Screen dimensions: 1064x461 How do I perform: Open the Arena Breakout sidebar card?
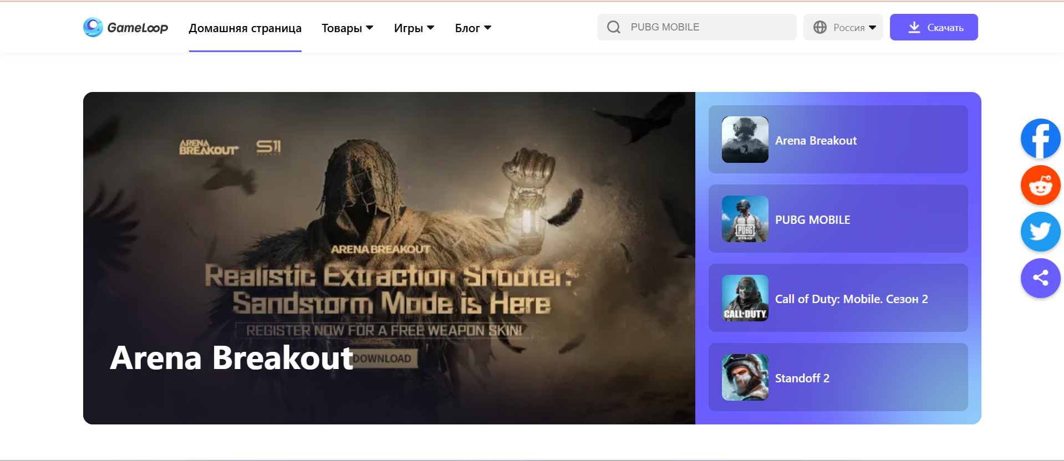(838, 140)
